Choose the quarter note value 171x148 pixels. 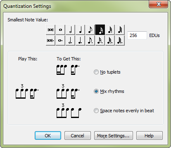point(80,30)
